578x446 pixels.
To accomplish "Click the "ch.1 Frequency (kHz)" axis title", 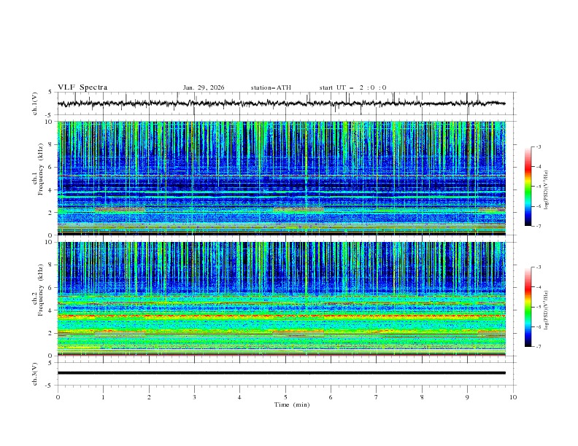I will tap(38, 168).
